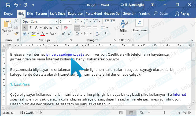This screenshot has width=196, height=116.
Task: Align text left
Action: click(77, 28)
